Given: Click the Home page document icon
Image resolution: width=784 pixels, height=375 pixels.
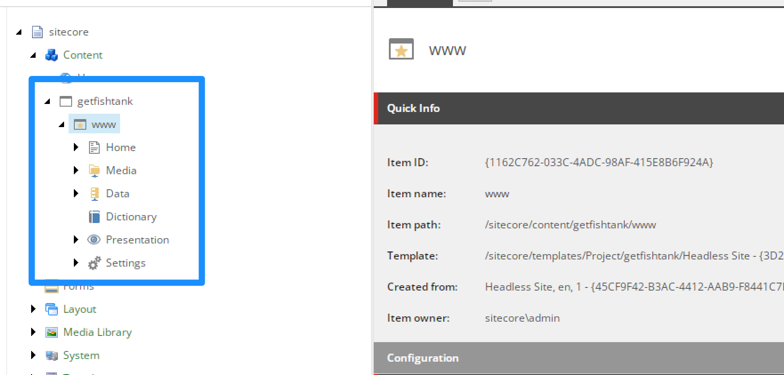Looking at the screenshot, I should point(94,147).
